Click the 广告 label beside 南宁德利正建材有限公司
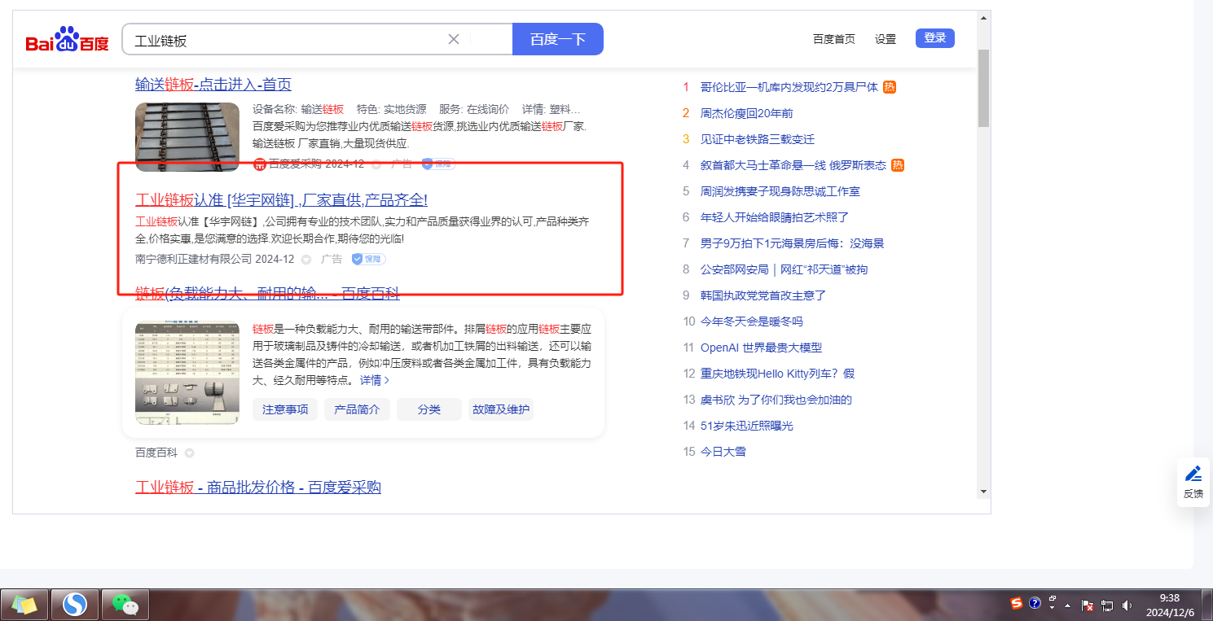This screenshot has width=1213, height=621. click(332, 259)
